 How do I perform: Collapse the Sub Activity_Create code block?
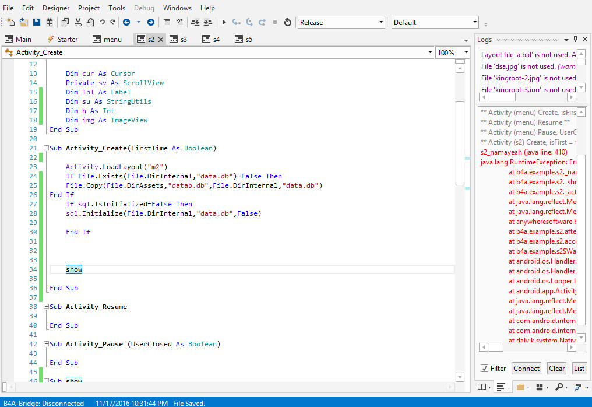(x=46, y=148)
